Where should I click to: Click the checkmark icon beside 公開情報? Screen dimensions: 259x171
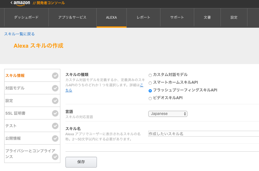point(55,138)
